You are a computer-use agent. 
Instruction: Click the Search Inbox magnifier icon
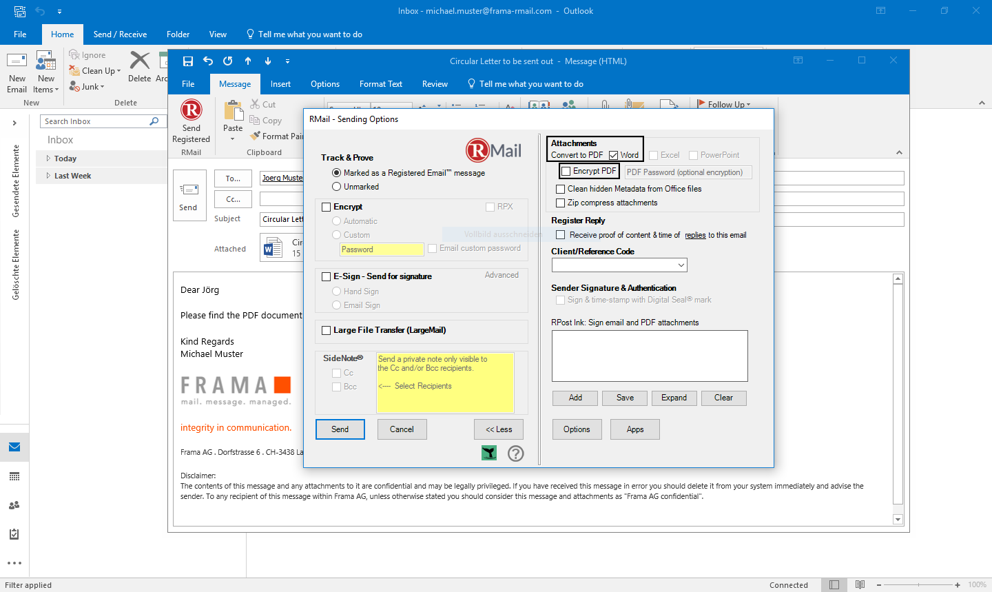[x=154, y=121]
